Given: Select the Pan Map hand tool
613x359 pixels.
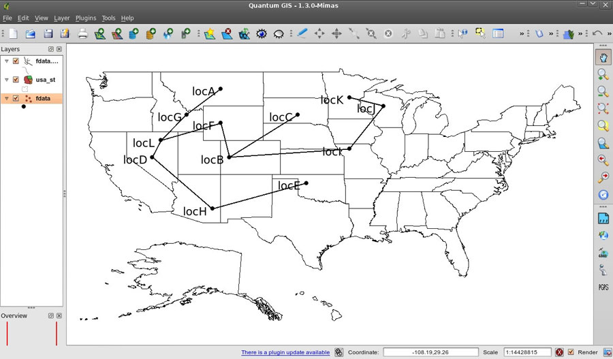Looking at the screenshot, I should point(603,58).
